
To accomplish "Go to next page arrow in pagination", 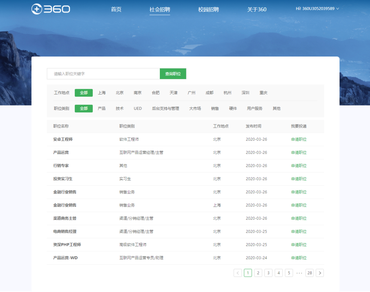I will (320, 273).
